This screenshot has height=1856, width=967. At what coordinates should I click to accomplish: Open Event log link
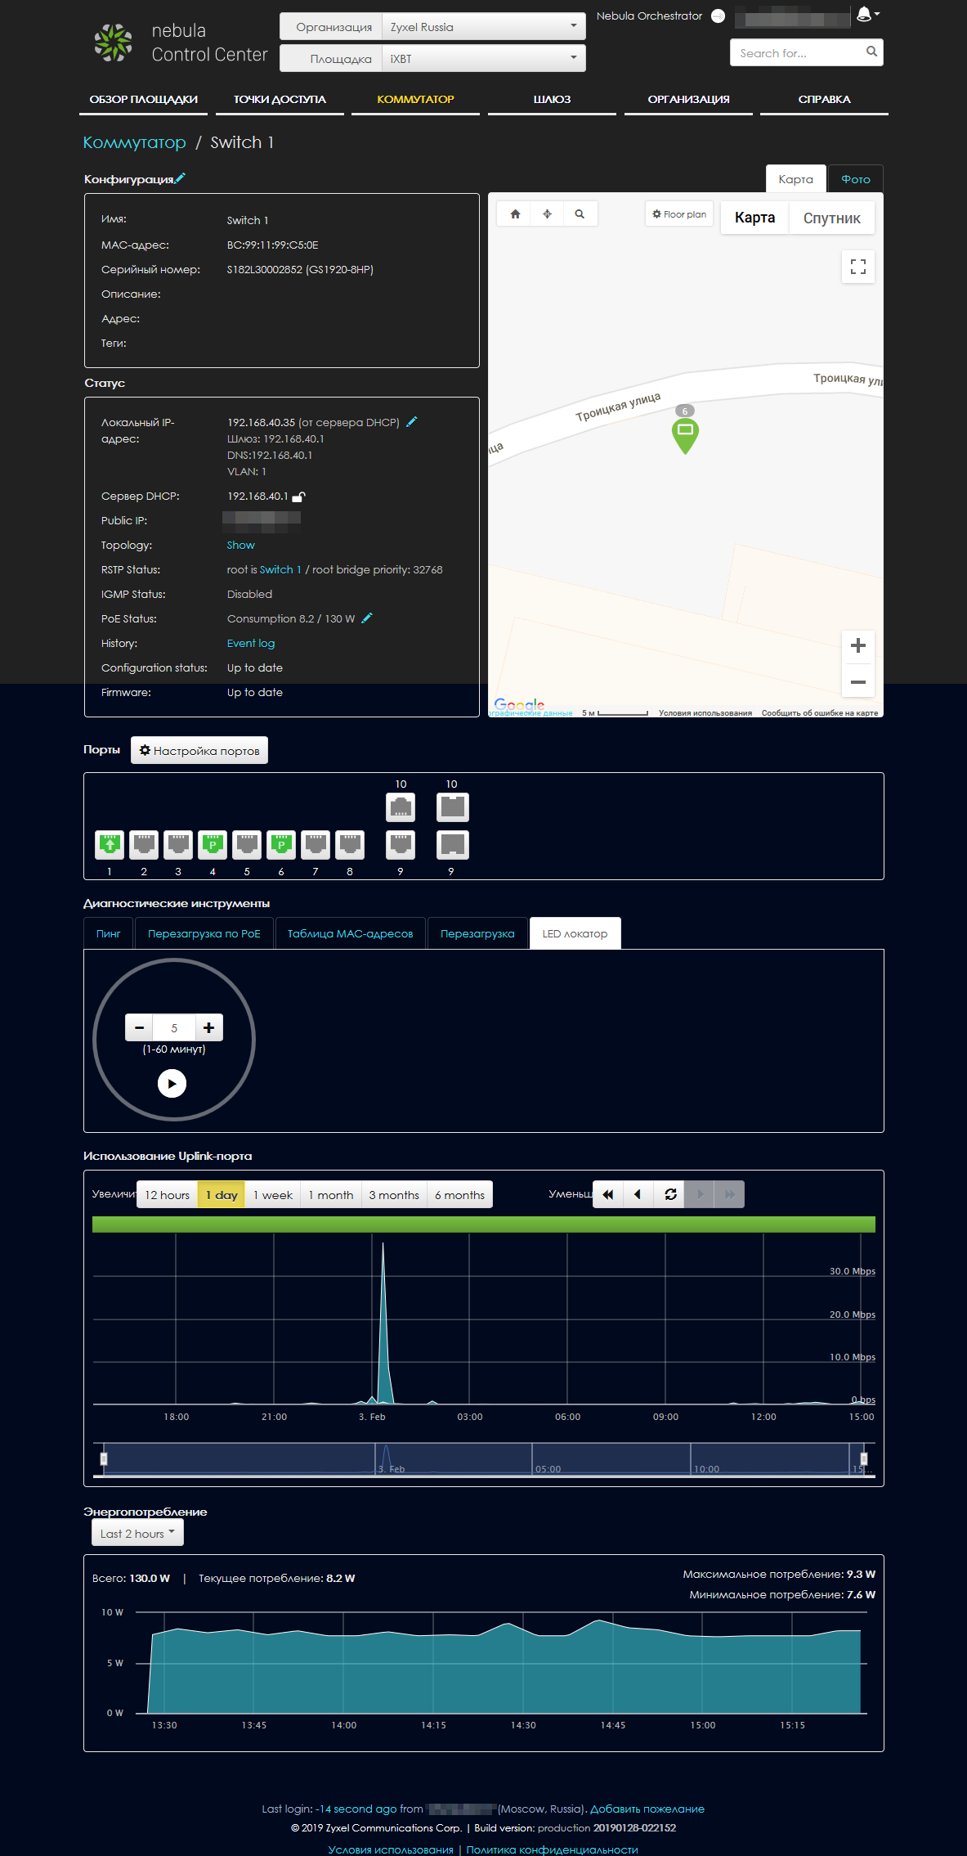(250, 643)
